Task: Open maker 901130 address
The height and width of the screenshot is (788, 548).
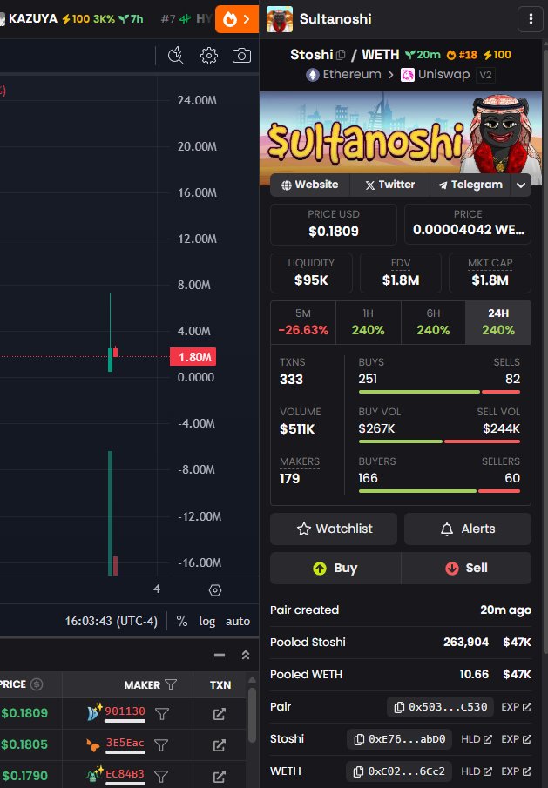Action: point(125,711)
